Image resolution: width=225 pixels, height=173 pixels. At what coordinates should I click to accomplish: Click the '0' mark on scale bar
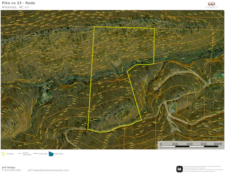161,144
